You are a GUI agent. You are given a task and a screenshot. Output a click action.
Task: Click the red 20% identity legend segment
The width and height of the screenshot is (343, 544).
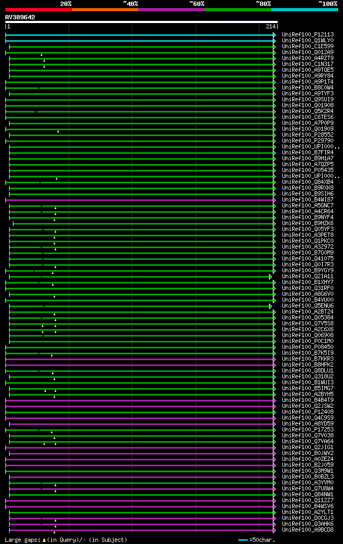(x=39, y=10)
